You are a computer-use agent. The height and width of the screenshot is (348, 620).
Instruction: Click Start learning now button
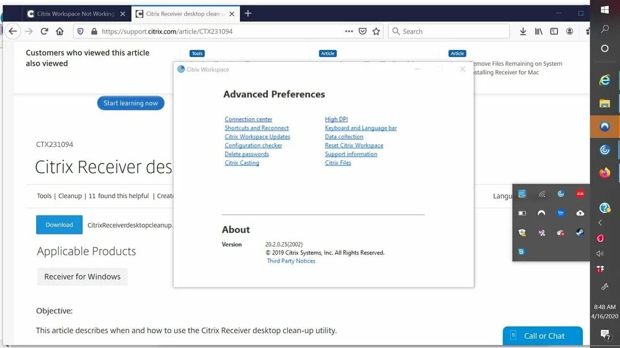coord(131,103)
